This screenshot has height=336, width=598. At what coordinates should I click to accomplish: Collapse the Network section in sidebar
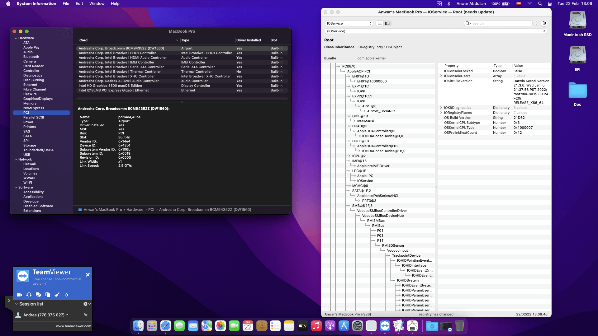(16, 159)
